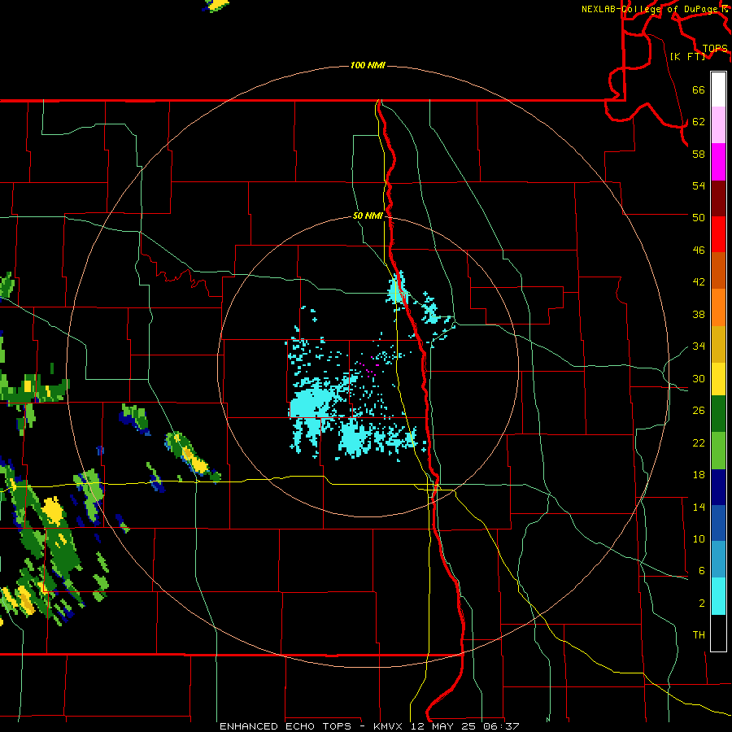The height and width of the screenshot is (732, 732).
Task: Click the "38" legend value
Action: coord(699,314)
